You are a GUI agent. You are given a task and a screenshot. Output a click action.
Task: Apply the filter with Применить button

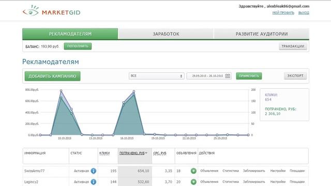click(x=249, y=76)
